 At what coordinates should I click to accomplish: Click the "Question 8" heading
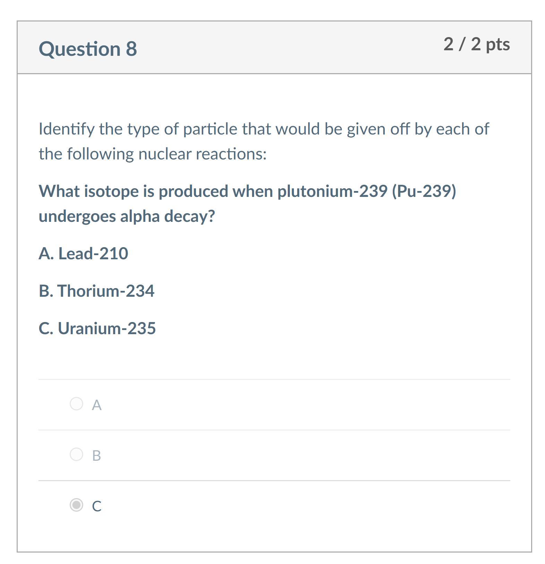(88, 49)
